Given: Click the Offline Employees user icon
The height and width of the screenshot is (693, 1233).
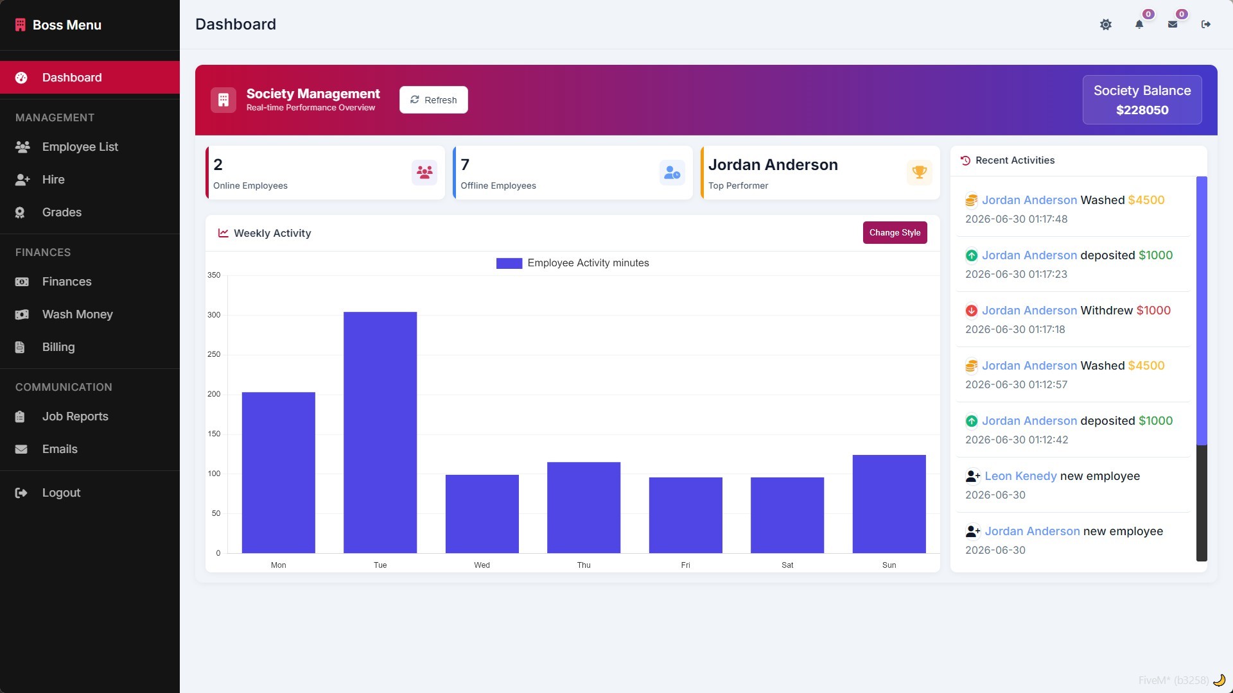Looking at the screenshot, I should pyautogui.click(x=672, y=173).
